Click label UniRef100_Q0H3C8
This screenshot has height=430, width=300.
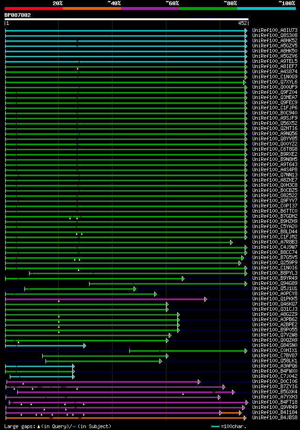coord(275,185)
